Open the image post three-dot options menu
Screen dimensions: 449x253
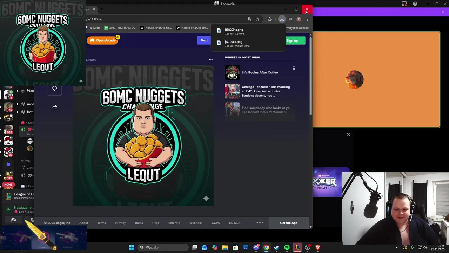[211, 60]
